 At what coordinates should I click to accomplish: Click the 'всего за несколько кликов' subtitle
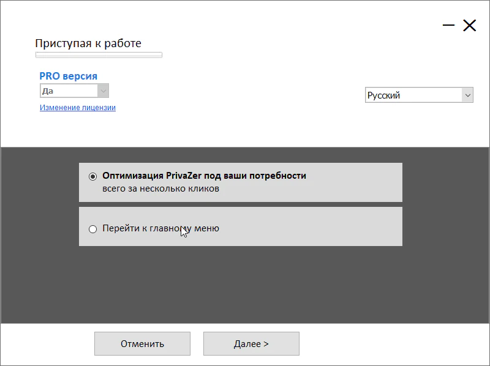click(160, 189)
